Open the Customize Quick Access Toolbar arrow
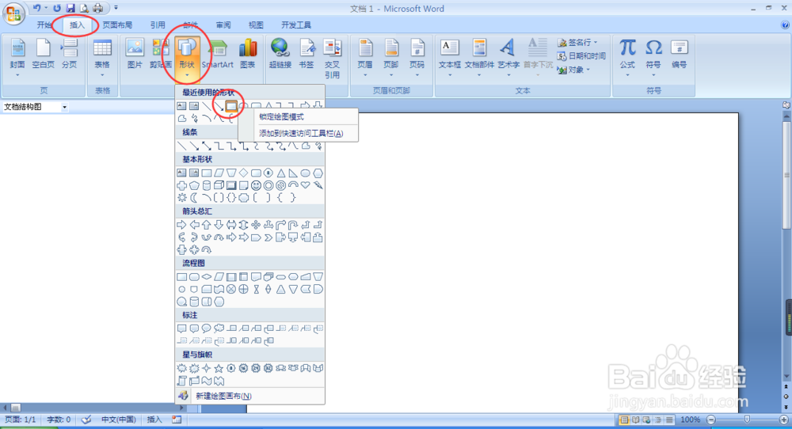792x429 pixels. click(x=116, y=8)
